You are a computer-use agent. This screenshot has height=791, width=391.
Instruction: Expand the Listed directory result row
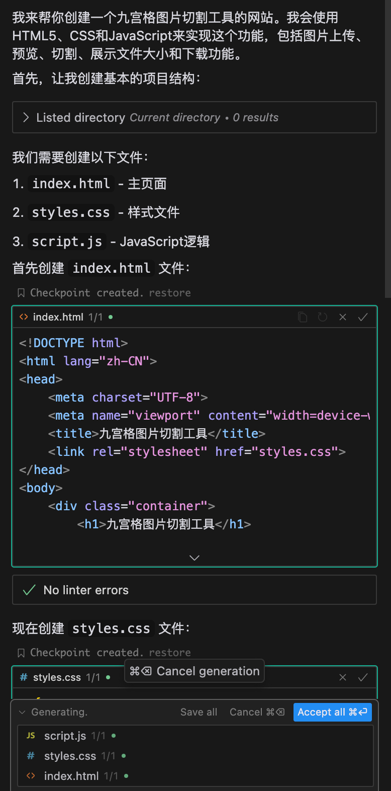pos(26,117)
